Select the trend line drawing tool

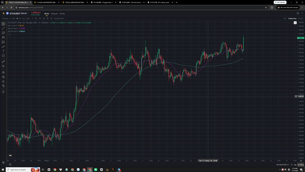[x=3, y=28]
